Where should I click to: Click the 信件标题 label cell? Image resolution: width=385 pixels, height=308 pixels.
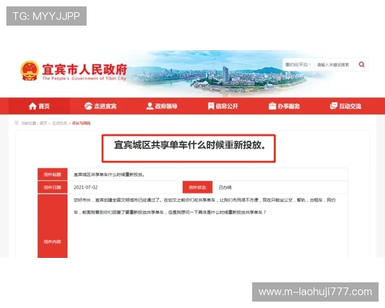[x=53, y=175]
